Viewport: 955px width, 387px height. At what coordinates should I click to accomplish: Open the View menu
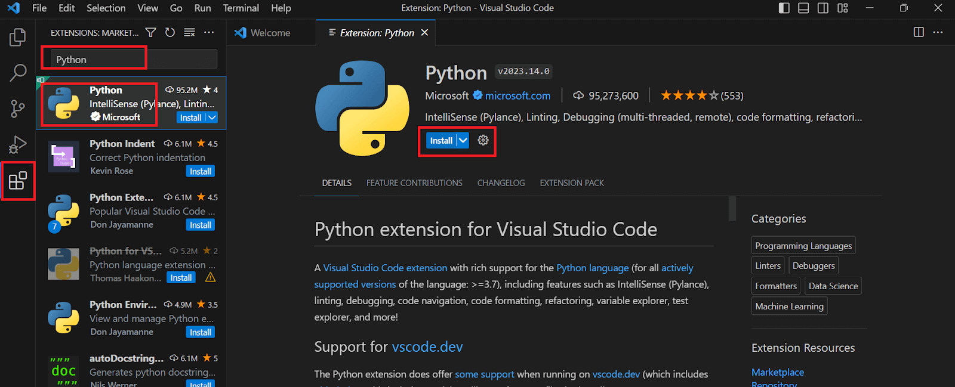147,8
